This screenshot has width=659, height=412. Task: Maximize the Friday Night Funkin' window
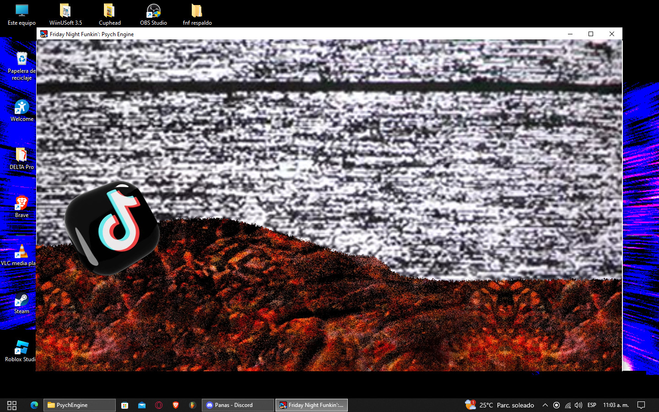pos(591,34)
